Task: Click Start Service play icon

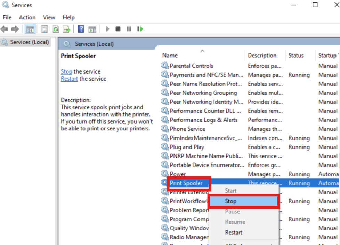Action: click(107, 29)
